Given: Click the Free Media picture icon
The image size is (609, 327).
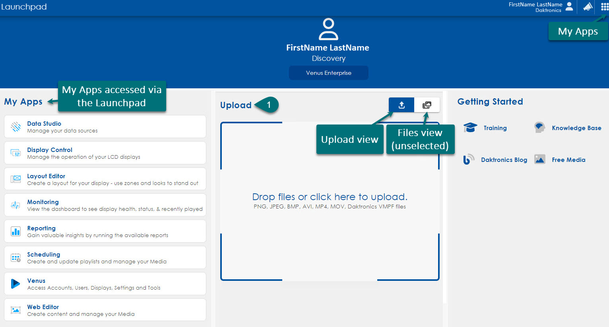Looking at the screenshot, I should click(x=539, y=160).
